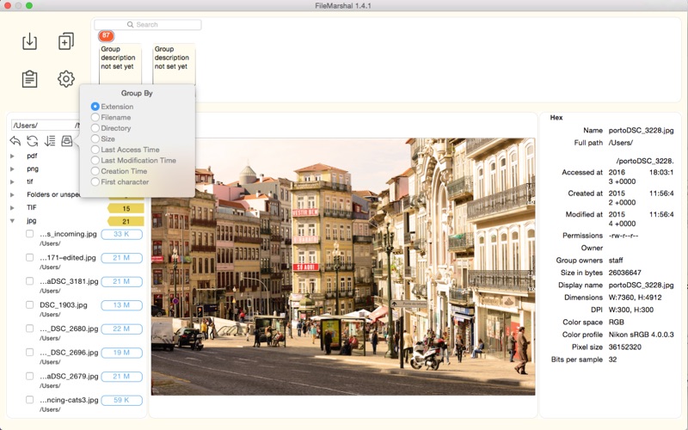Click the import download arrow icon

pyautogui.click(x=29, y=41)
